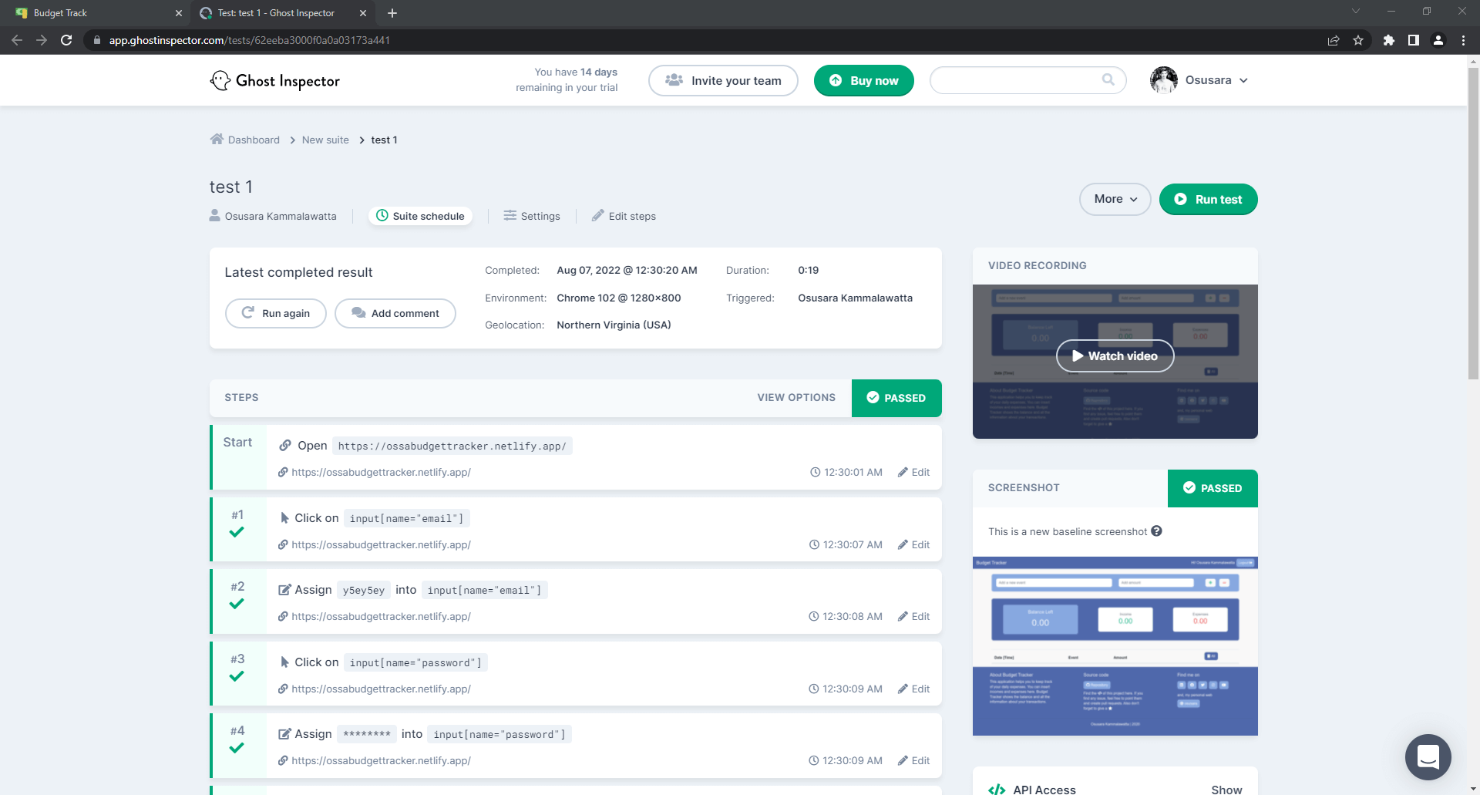Open the chat support widget

(1428, 756)
